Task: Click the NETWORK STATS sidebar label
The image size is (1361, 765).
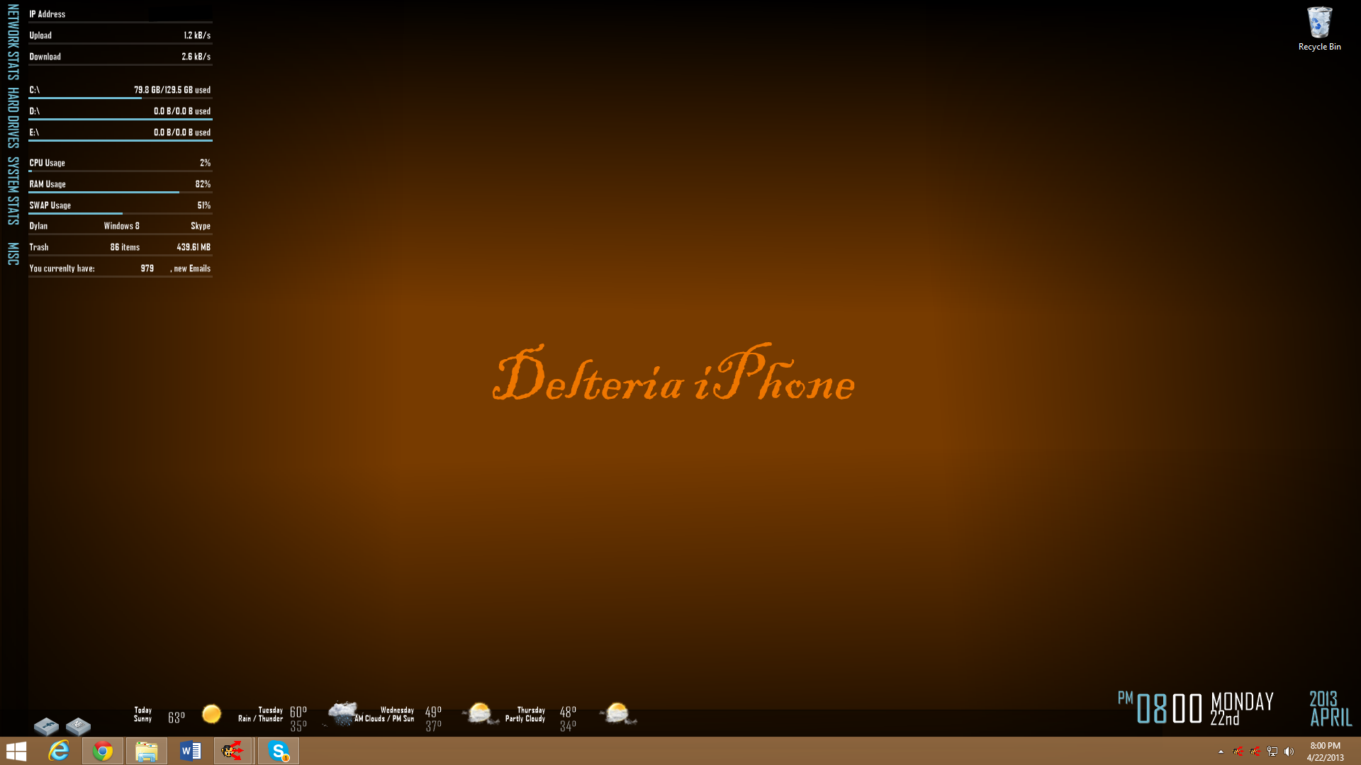Action: [13, 41]
